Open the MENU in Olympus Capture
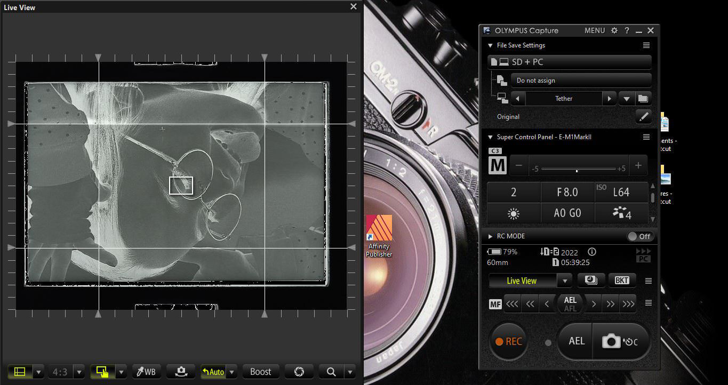This screenshot has height=385, width=728. coord(595,30)
